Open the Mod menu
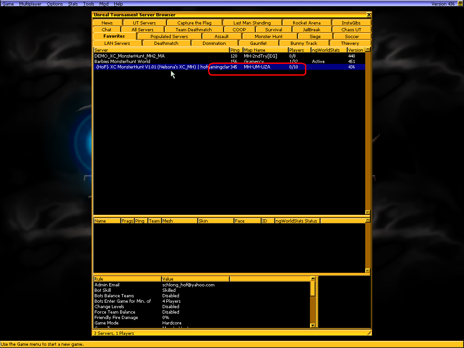Image resolution: width=464 pixels, height=348 pixels. (x=104, y=4)
